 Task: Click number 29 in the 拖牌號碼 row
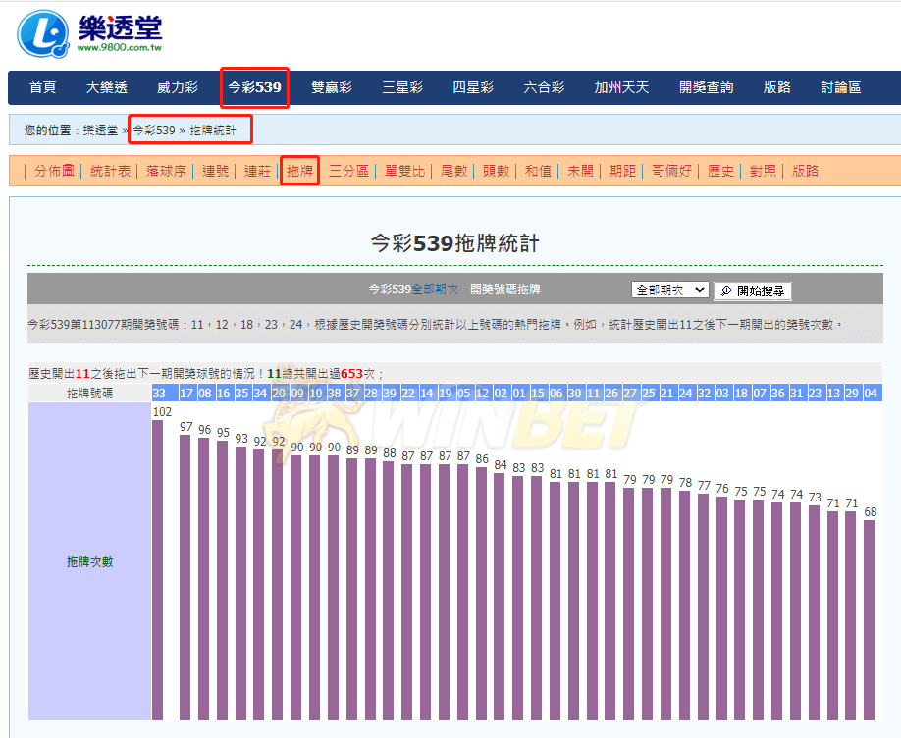click(852, 394)
